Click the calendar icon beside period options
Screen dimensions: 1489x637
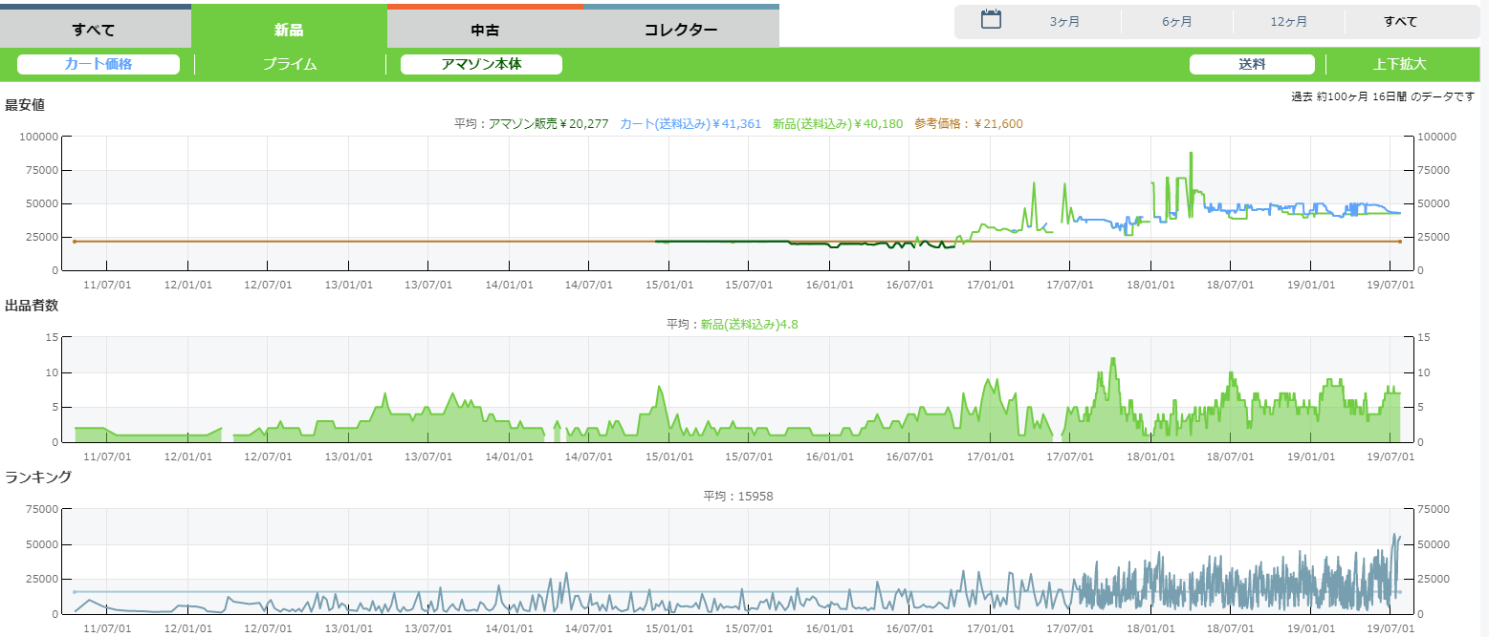pyautogui.click(x=991, y=20)
